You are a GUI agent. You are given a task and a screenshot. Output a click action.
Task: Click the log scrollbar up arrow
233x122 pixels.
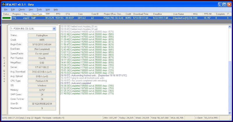[230, 27]
